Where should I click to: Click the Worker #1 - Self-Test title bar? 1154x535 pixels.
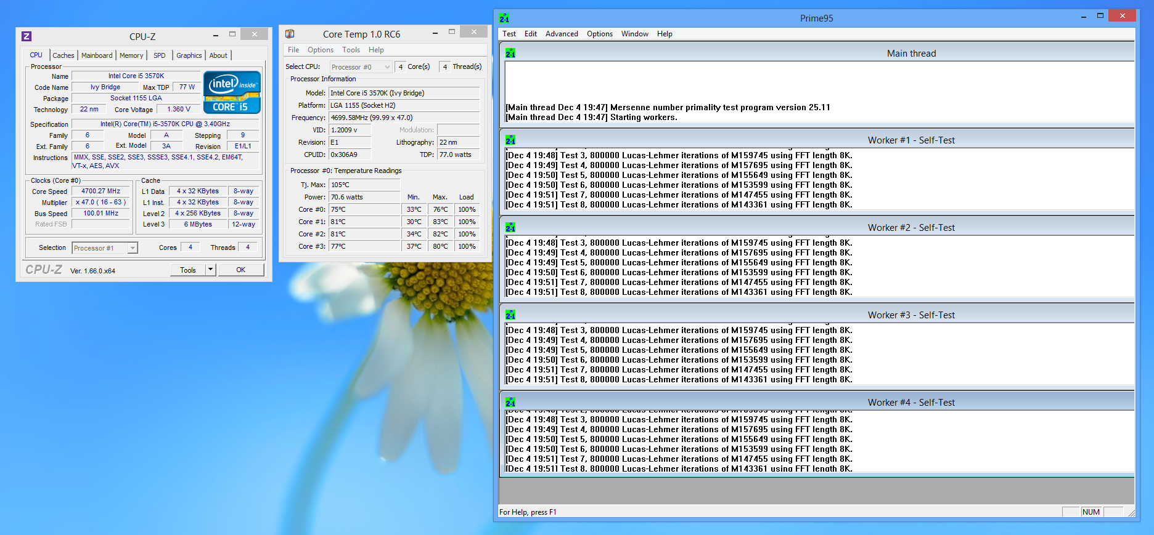click(817, 140)
